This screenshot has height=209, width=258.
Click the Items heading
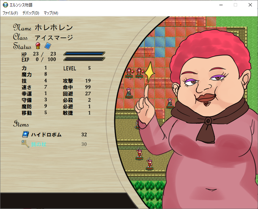pos(21,124)
